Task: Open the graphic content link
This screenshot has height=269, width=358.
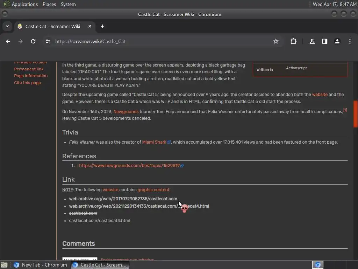Action: tap(153, 190)
